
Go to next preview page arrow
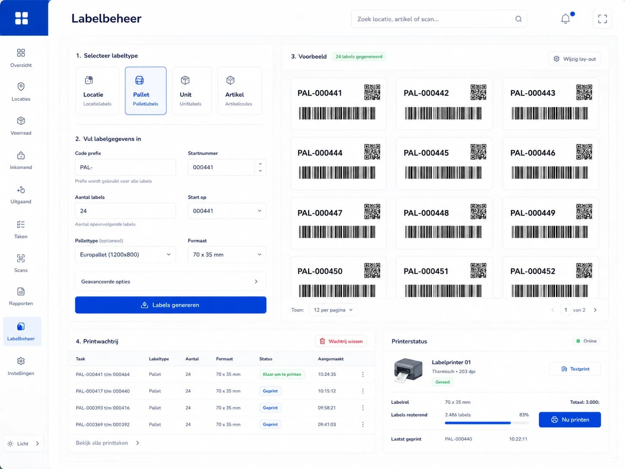(595, 310)
